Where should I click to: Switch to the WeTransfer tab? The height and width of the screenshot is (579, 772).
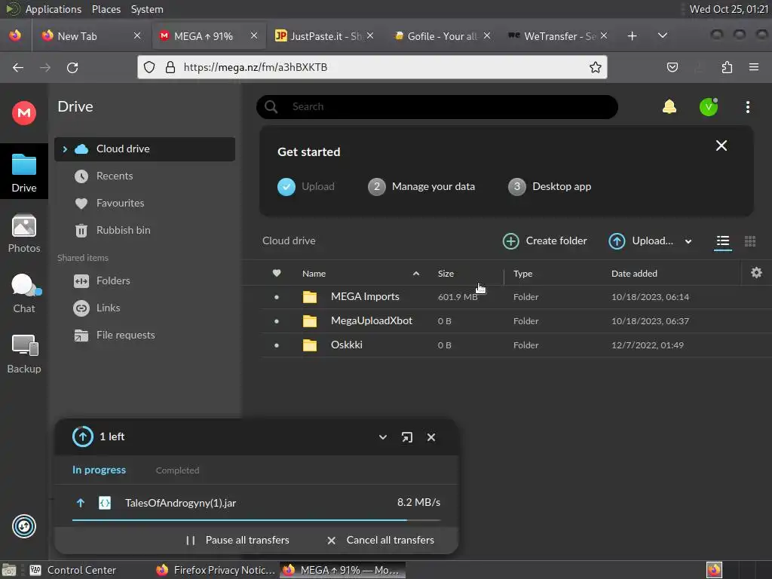[559, 36]
